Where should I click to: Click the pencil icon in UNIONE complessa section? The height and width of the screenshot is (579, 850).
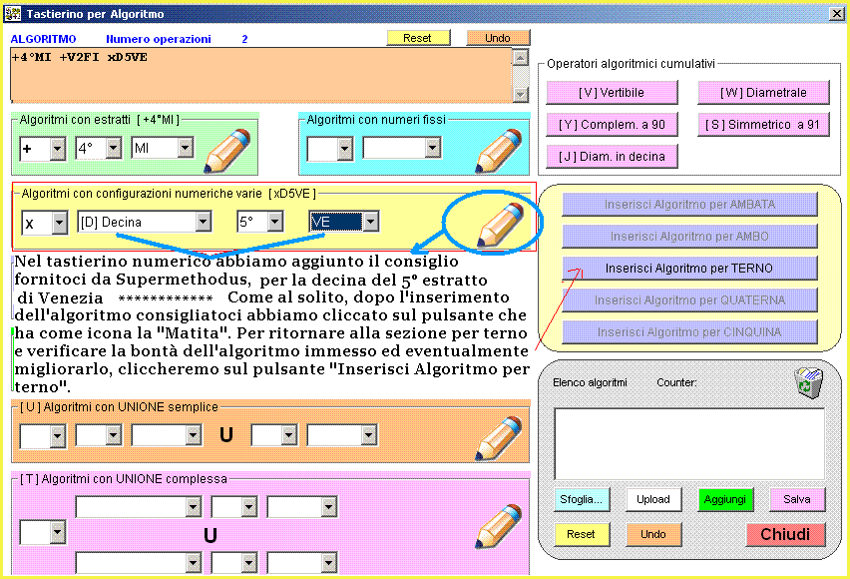(x=498, y=526)
